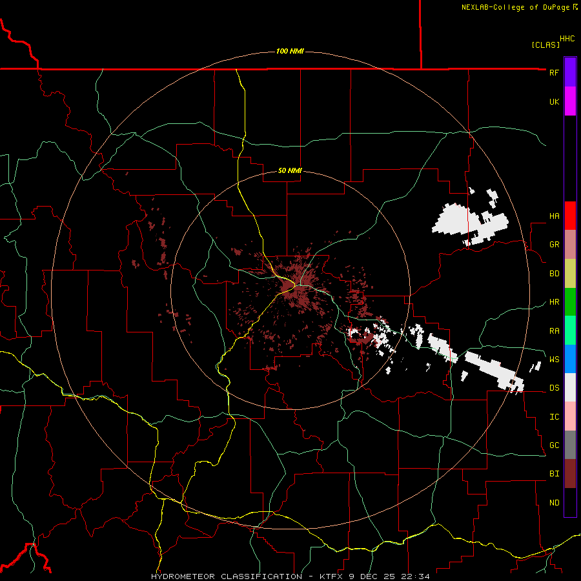Click the WS legend label

pyautogui.click(x=554, y=360)
